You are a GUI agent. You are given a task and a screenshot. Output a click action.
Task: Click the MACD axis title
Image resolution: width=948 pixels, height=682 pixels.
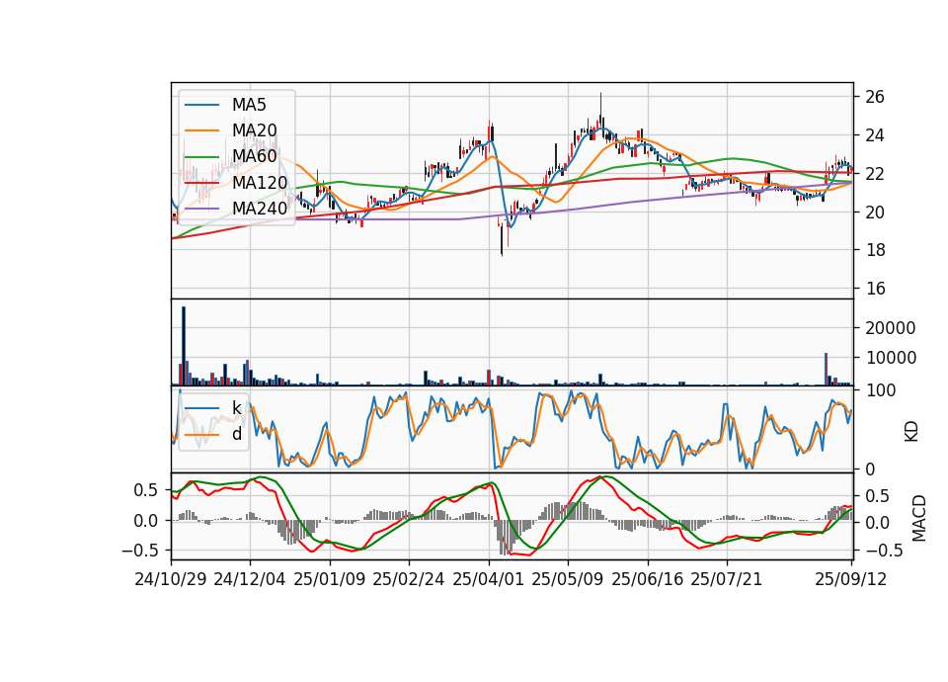(919, 518)
